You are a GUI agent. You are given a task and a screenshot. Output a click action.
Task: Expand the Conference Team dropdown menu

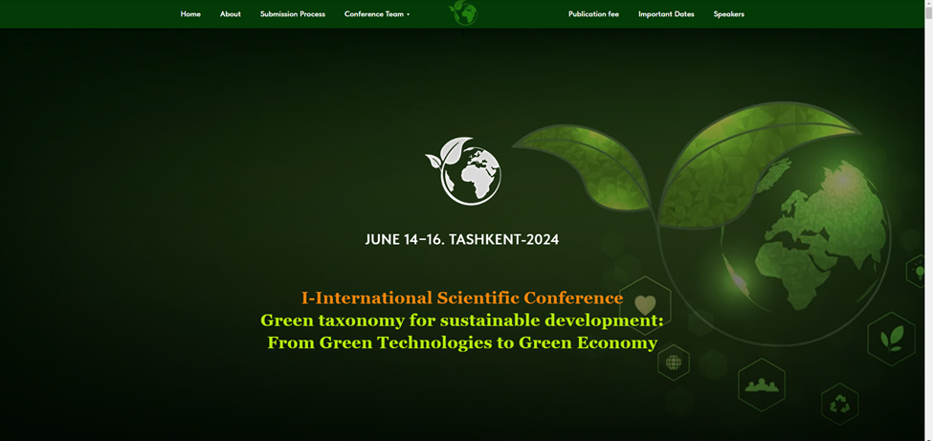click(x=373, y=14)
